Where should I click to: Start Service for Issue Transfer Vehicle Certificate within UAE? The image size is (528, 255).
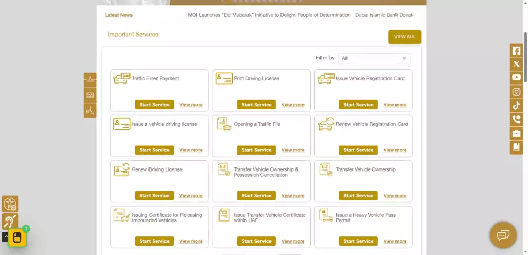tap(256, 241)
